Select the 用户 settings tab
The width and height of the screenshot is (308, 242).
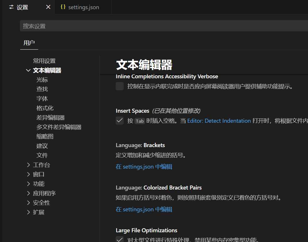pyautogui.click(x=29, y=42)
